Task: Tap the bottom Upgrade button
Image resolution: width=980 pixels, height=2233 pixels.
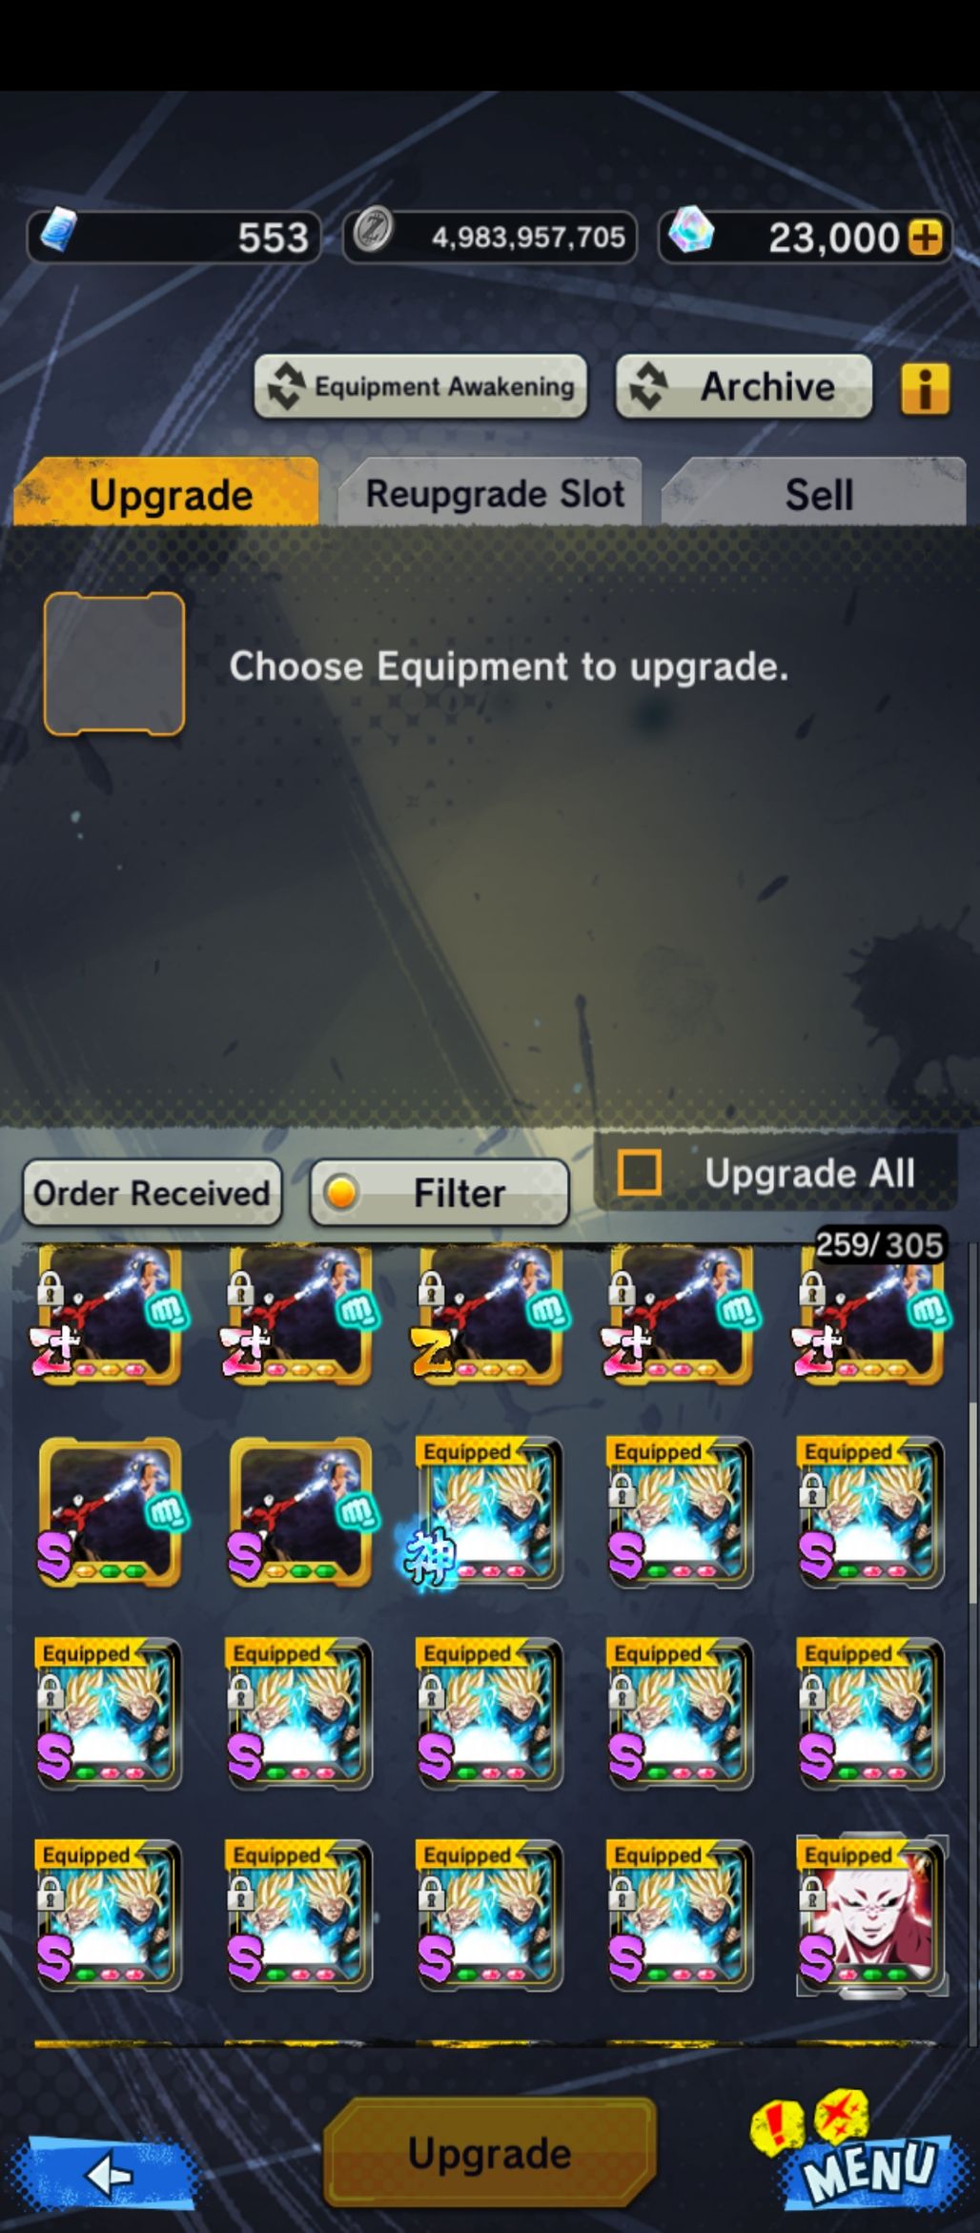Action: pyautogui.click(x=489, y=2153)
